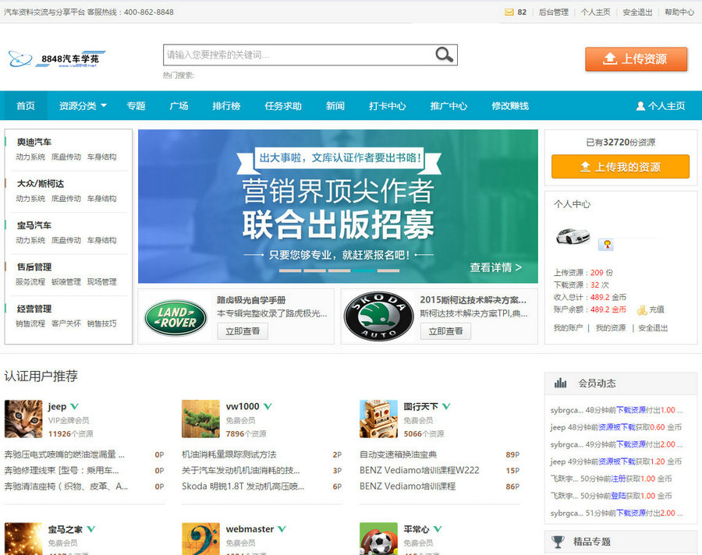Click the white sports car avatar
The image size is (702, 555).
coord(573,236)
